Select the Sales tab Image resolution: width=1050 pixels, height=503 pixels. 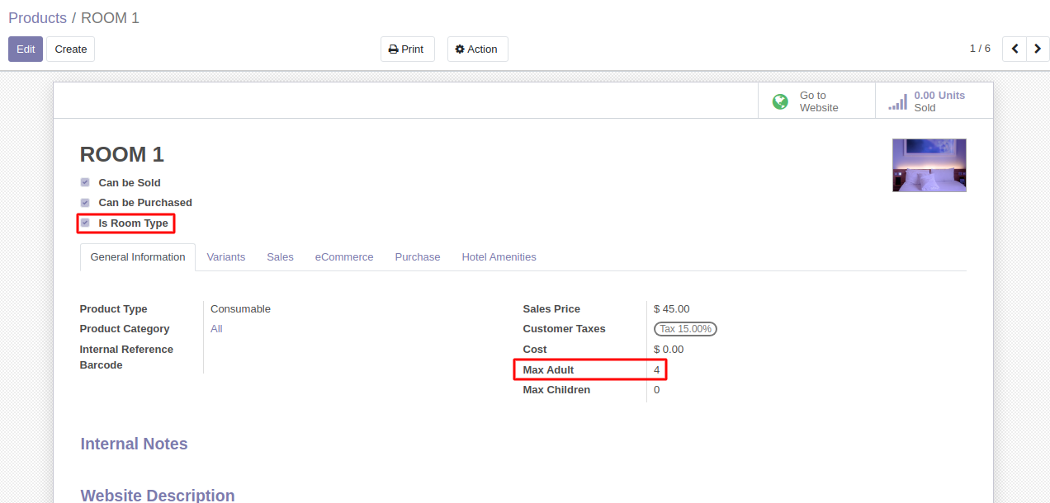point(280,257)
